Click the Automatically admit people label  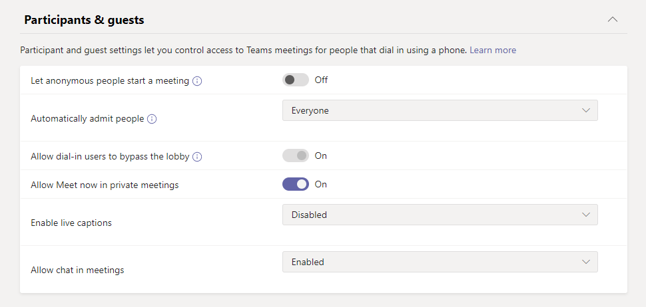[87, 118]
